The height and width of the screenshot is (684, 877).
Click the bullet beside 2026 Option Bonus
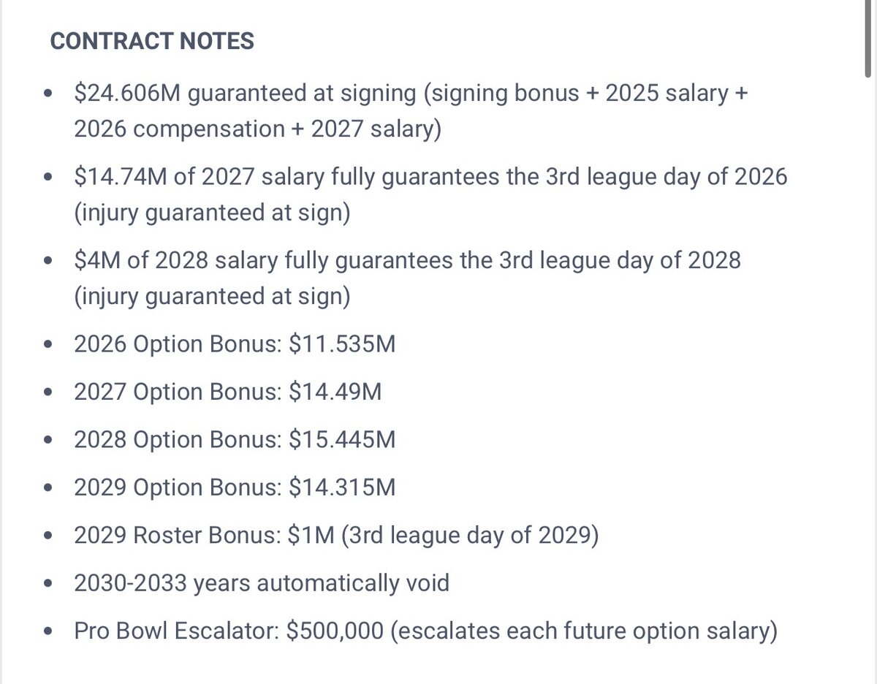(48, 345)
